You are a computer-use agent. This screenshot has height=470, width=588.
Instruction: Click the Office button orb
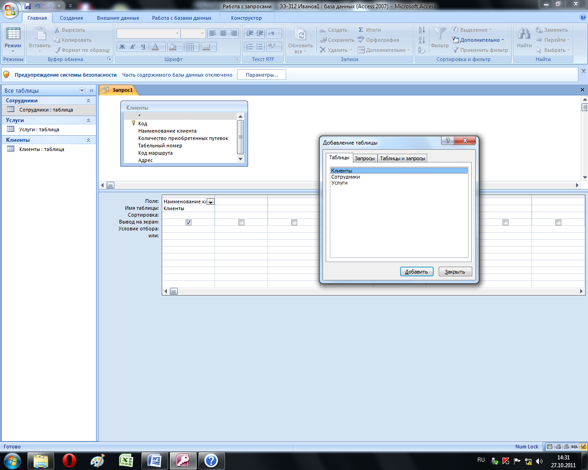click(x=10, y=10)
